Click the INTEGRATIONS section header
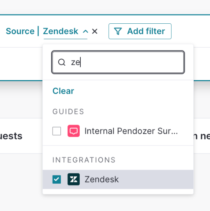Screen dimensions: 210x211 click(84, 160)
